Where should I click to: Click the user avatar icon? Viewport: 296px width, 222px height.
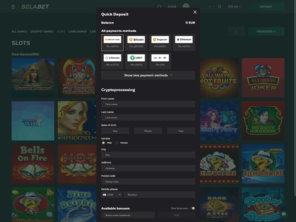click(186, 6)
